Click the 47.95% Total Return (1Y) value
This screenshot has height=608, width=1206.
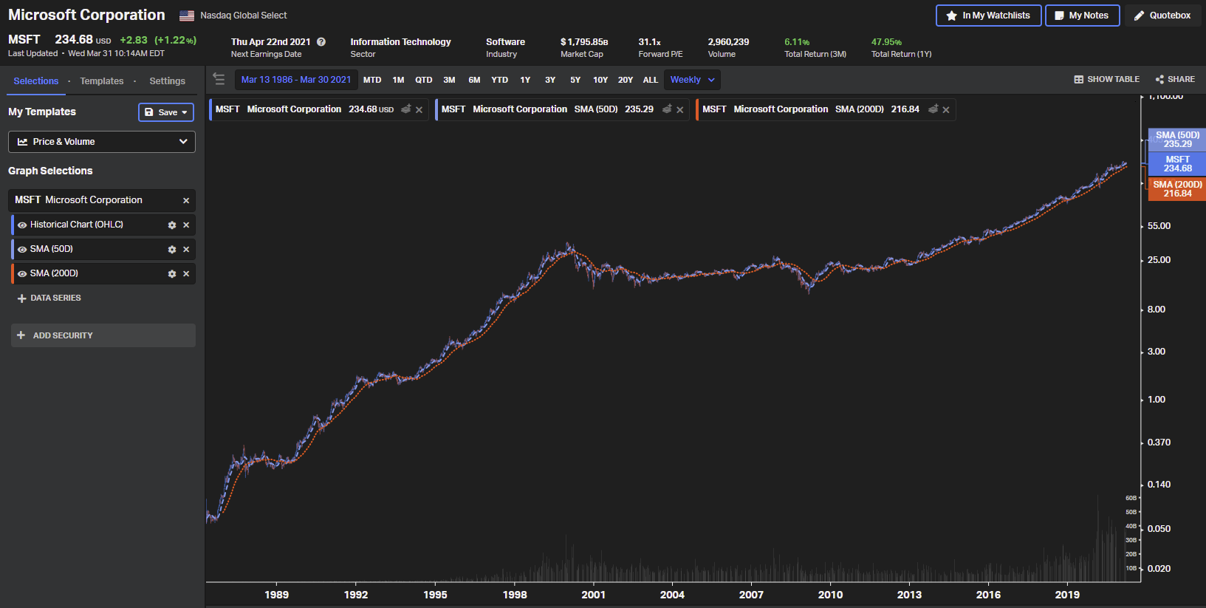(x=886, y=42)
